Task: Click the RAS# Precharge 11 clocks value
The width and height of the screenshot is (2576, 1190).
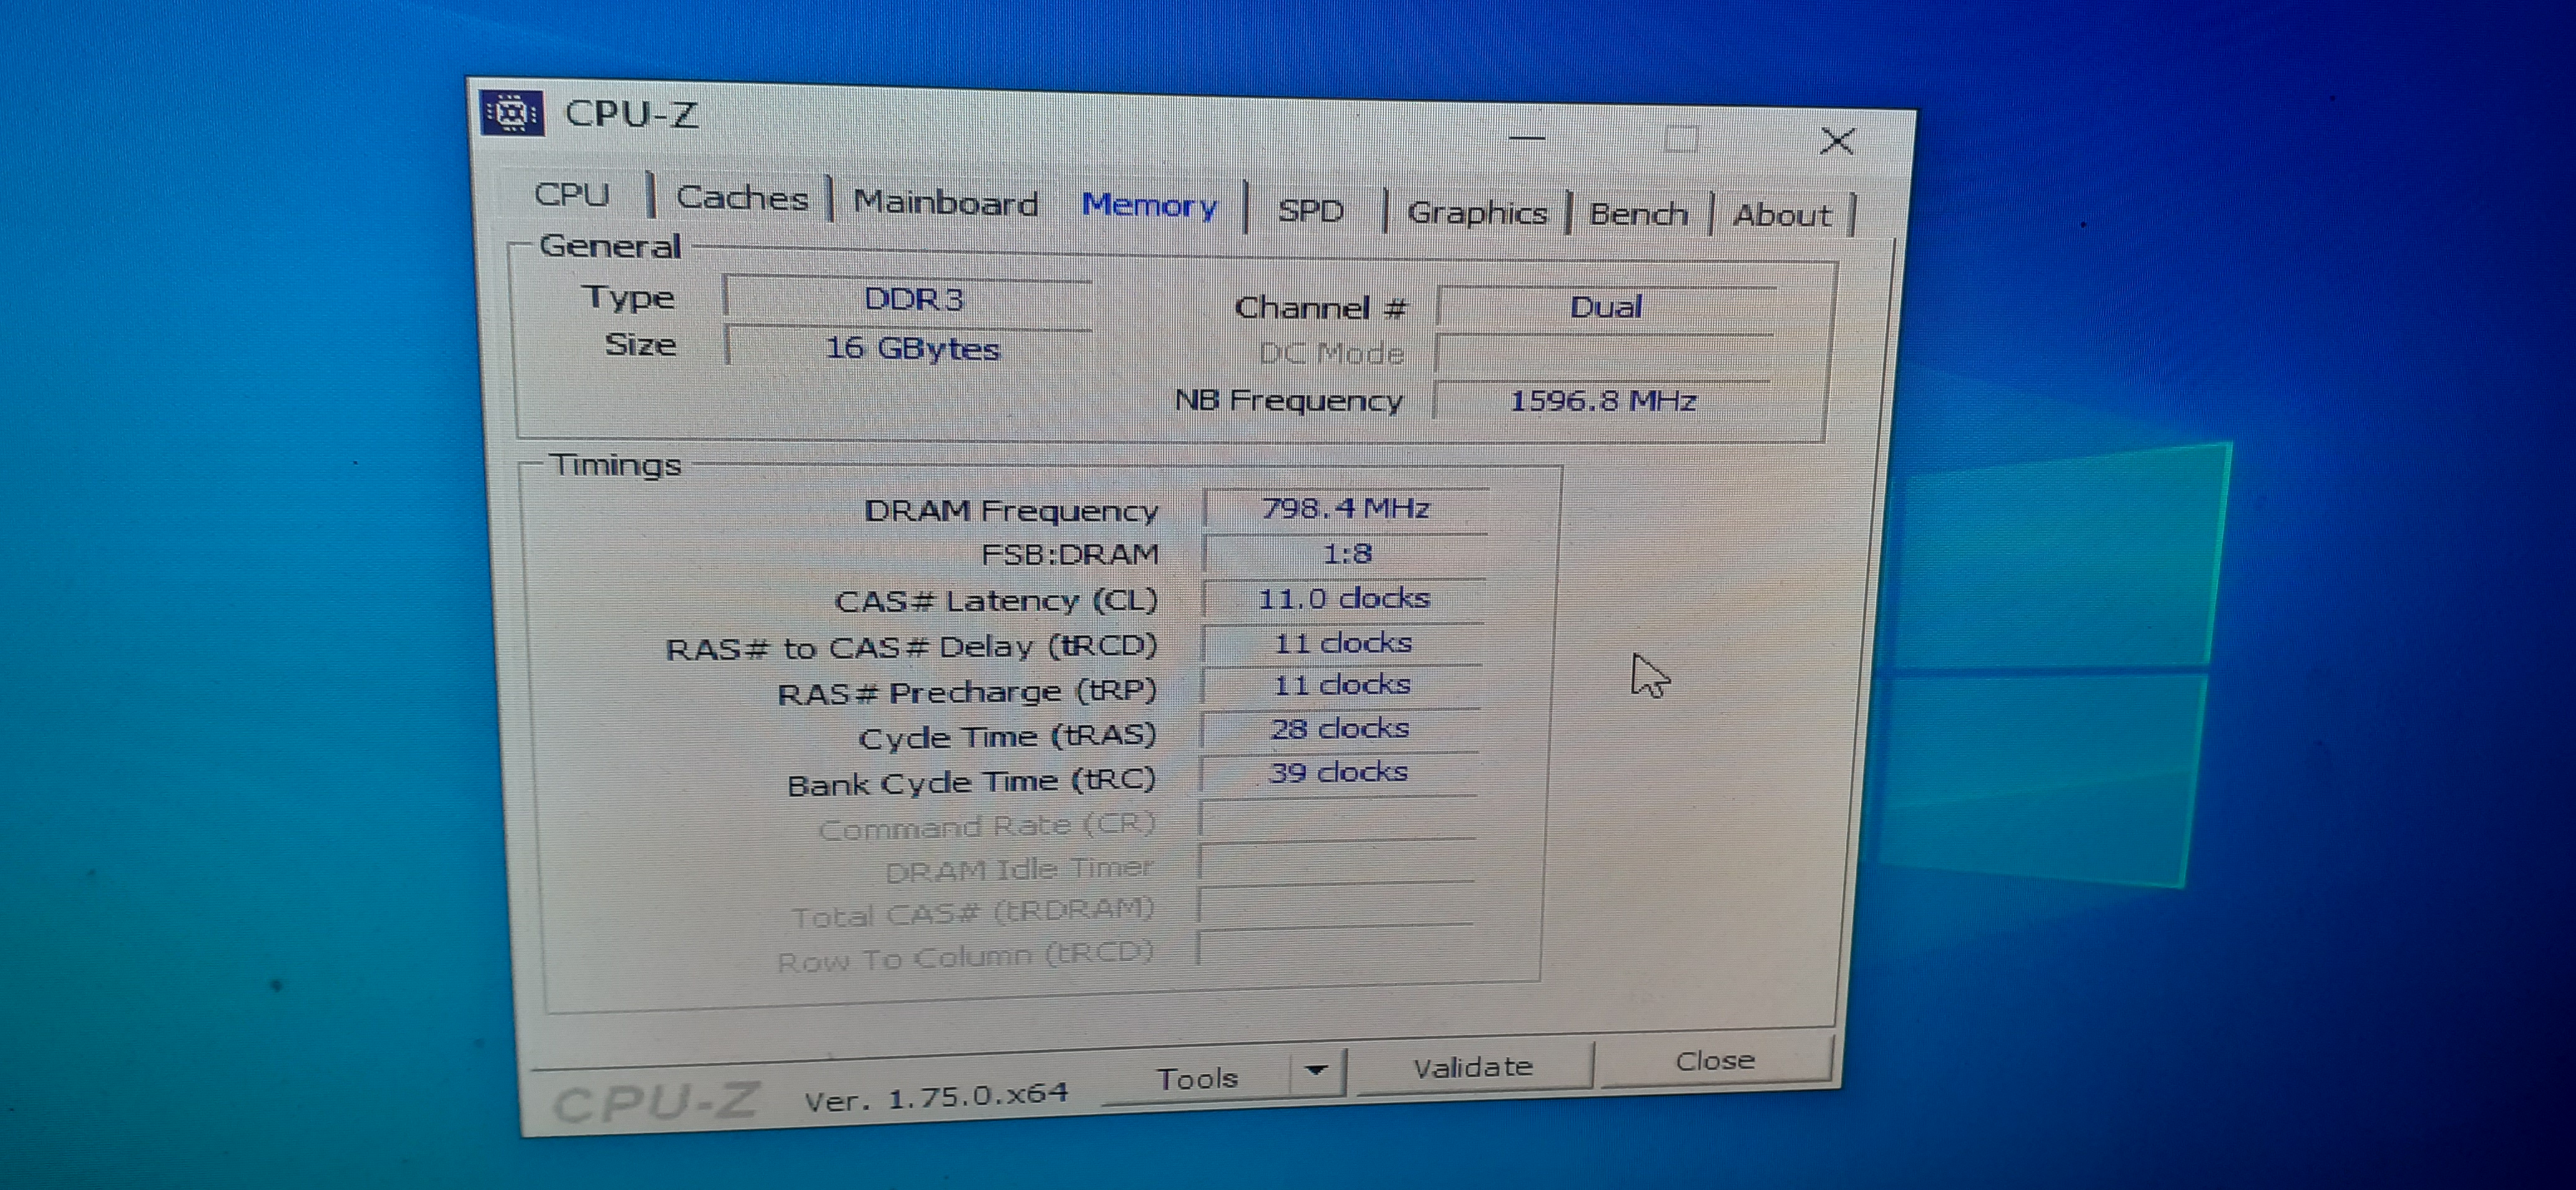Action: [1342, 685]
